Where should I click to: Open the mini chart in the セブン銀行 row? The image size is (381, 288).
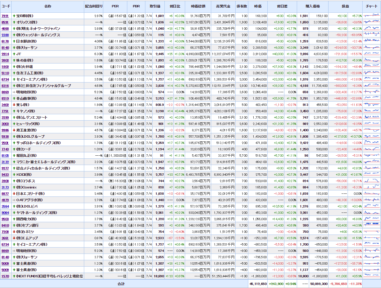pyautogui.click(x=371, y=226)
